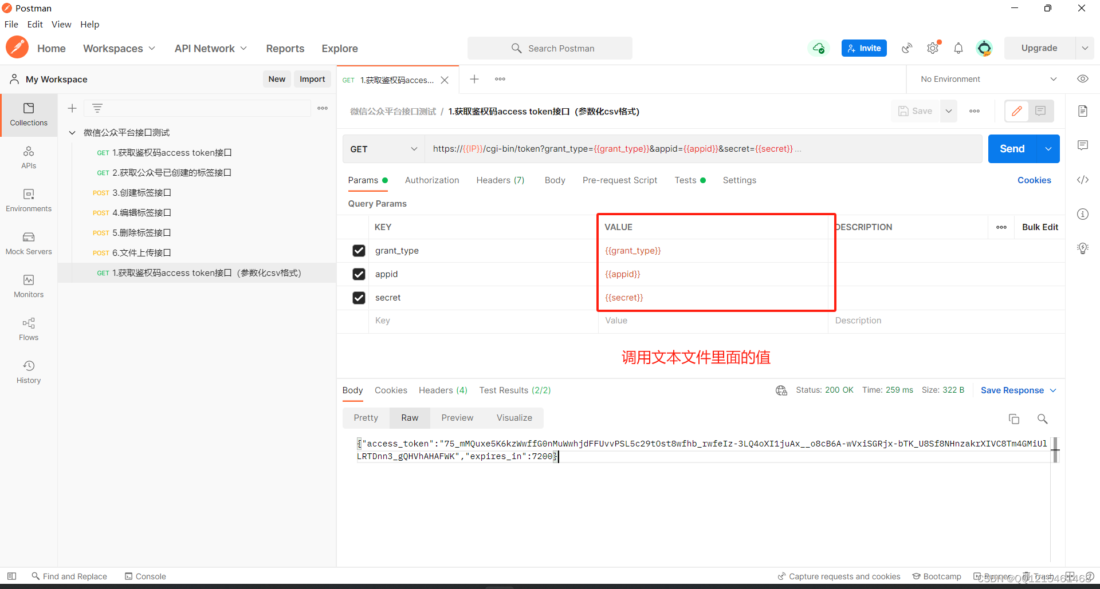
Task: Open the File menu
Action: pos(11,24)
